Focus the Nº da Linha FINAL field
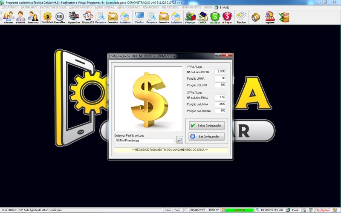 click(220, 98)
